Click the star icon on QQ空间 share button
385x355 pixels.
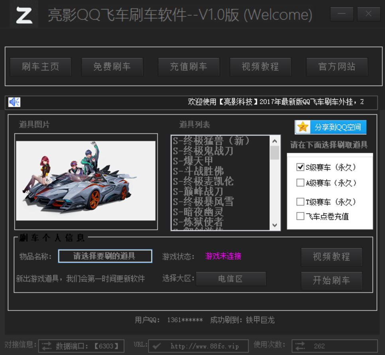[303, 127]
